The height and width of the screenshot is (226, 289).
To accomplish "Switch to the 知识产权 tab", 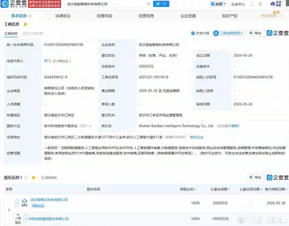I will click(230, 16).
